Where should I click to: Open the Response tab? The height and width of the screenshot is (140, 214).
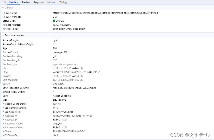[x=39, y=2]
